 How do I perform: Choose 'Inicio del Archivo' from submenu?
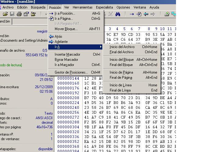pyautogui.click(x=122, y=47)
